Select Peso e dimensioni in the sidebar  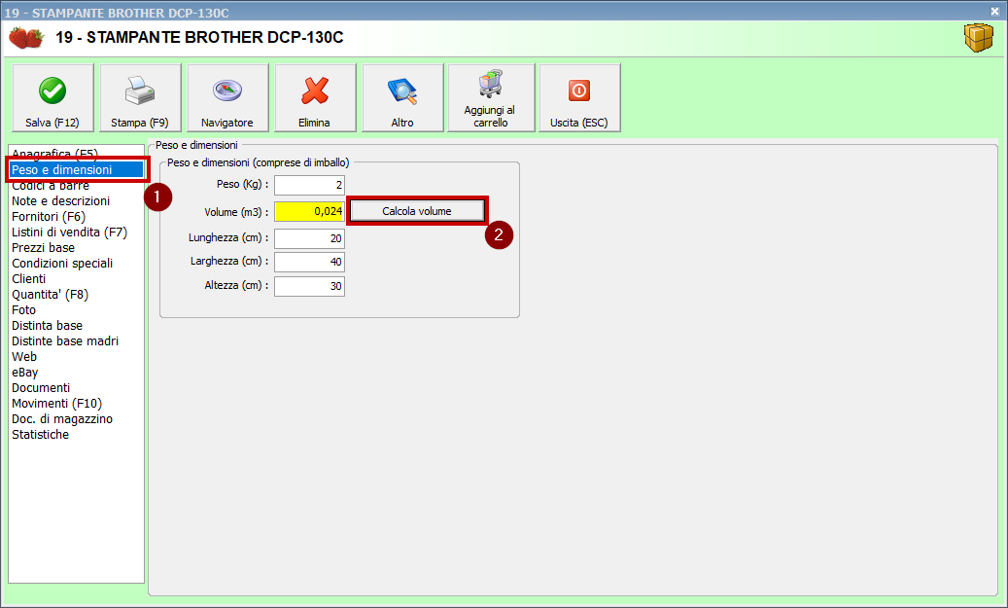pos(77,170)
